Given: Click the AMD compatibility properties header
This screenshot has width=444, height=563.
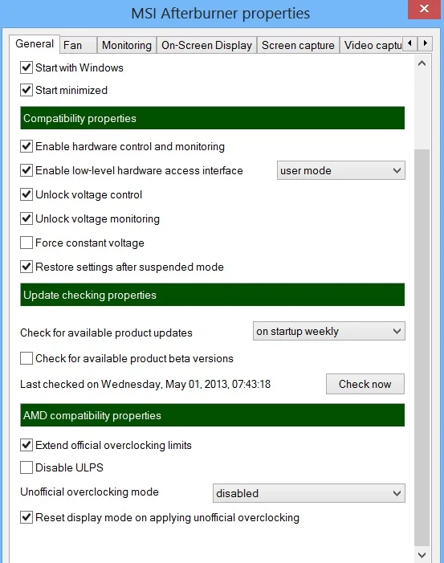Looking at the screenshot, I should pyautogui.click(x=213, y=415).
